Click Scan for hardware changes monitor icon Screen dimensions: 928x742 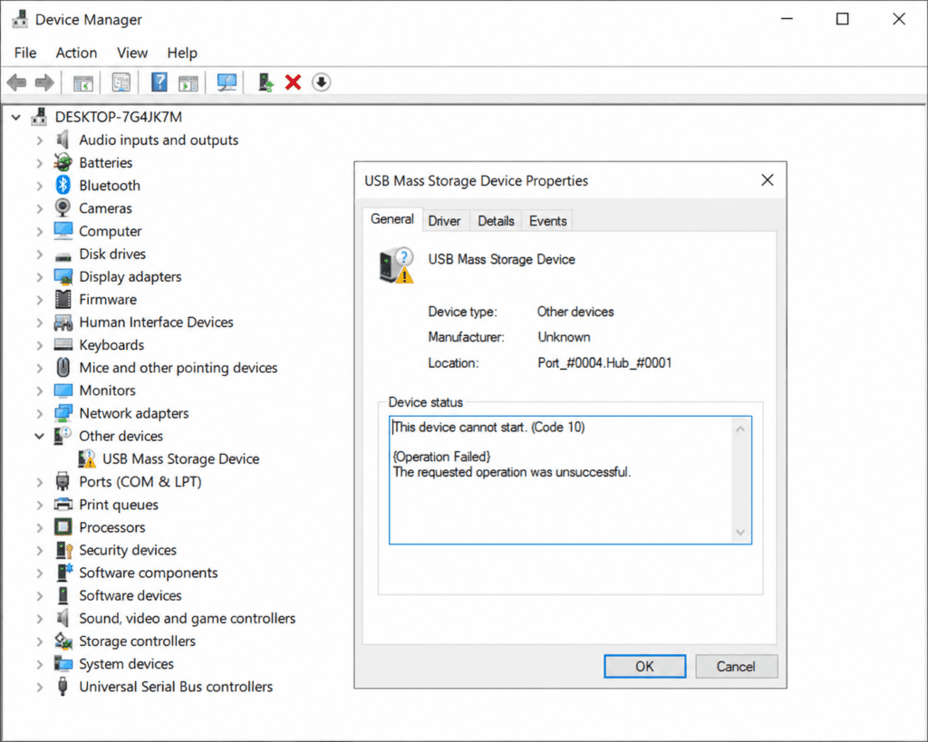click(x=226, y=82)
